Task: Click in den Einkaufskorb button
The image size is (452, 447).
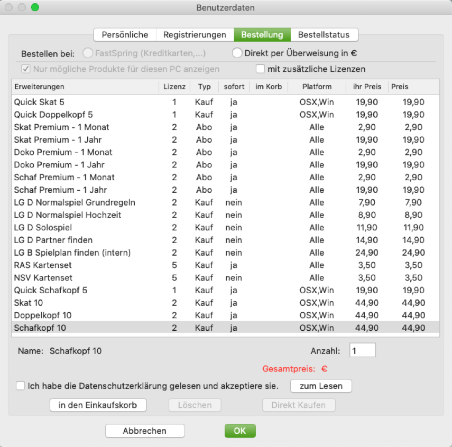Action: click(x=98, y=405)
